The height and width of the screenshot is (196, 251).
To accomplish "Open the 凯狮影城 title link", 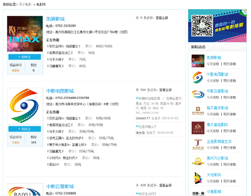I will point(55,19).
